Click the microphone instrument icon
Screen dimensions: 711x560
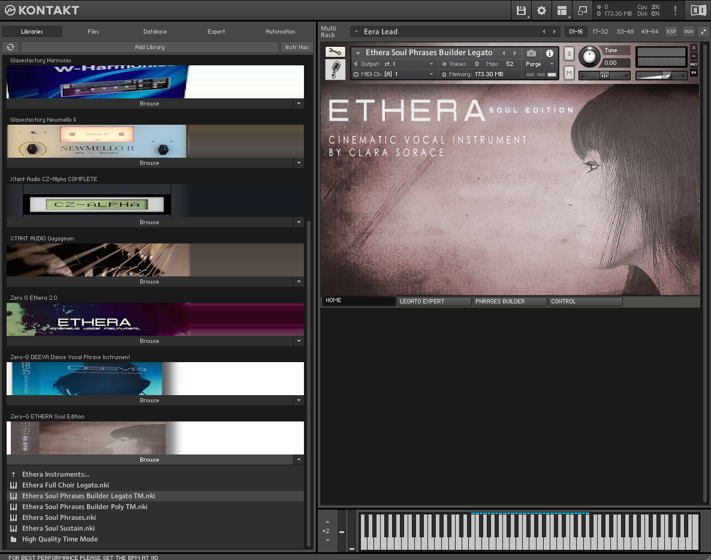point(335,70)
